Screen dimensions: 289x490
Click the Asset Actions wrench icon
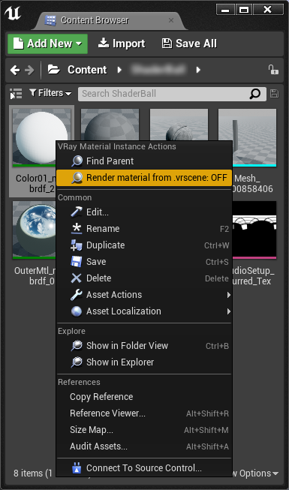click(77, 295)
